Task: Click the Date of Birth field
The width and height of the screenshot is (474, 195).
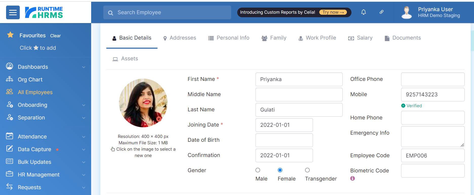Action: click(284, 140)
